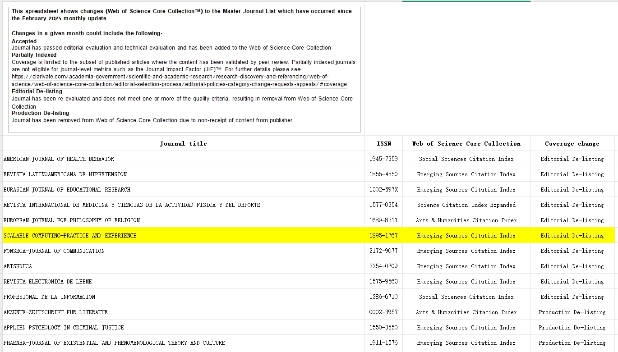The width and height of the screenshot is (618, 352).
Task: Click ISSN 1575-9563 cell
Action: point(384,281)
